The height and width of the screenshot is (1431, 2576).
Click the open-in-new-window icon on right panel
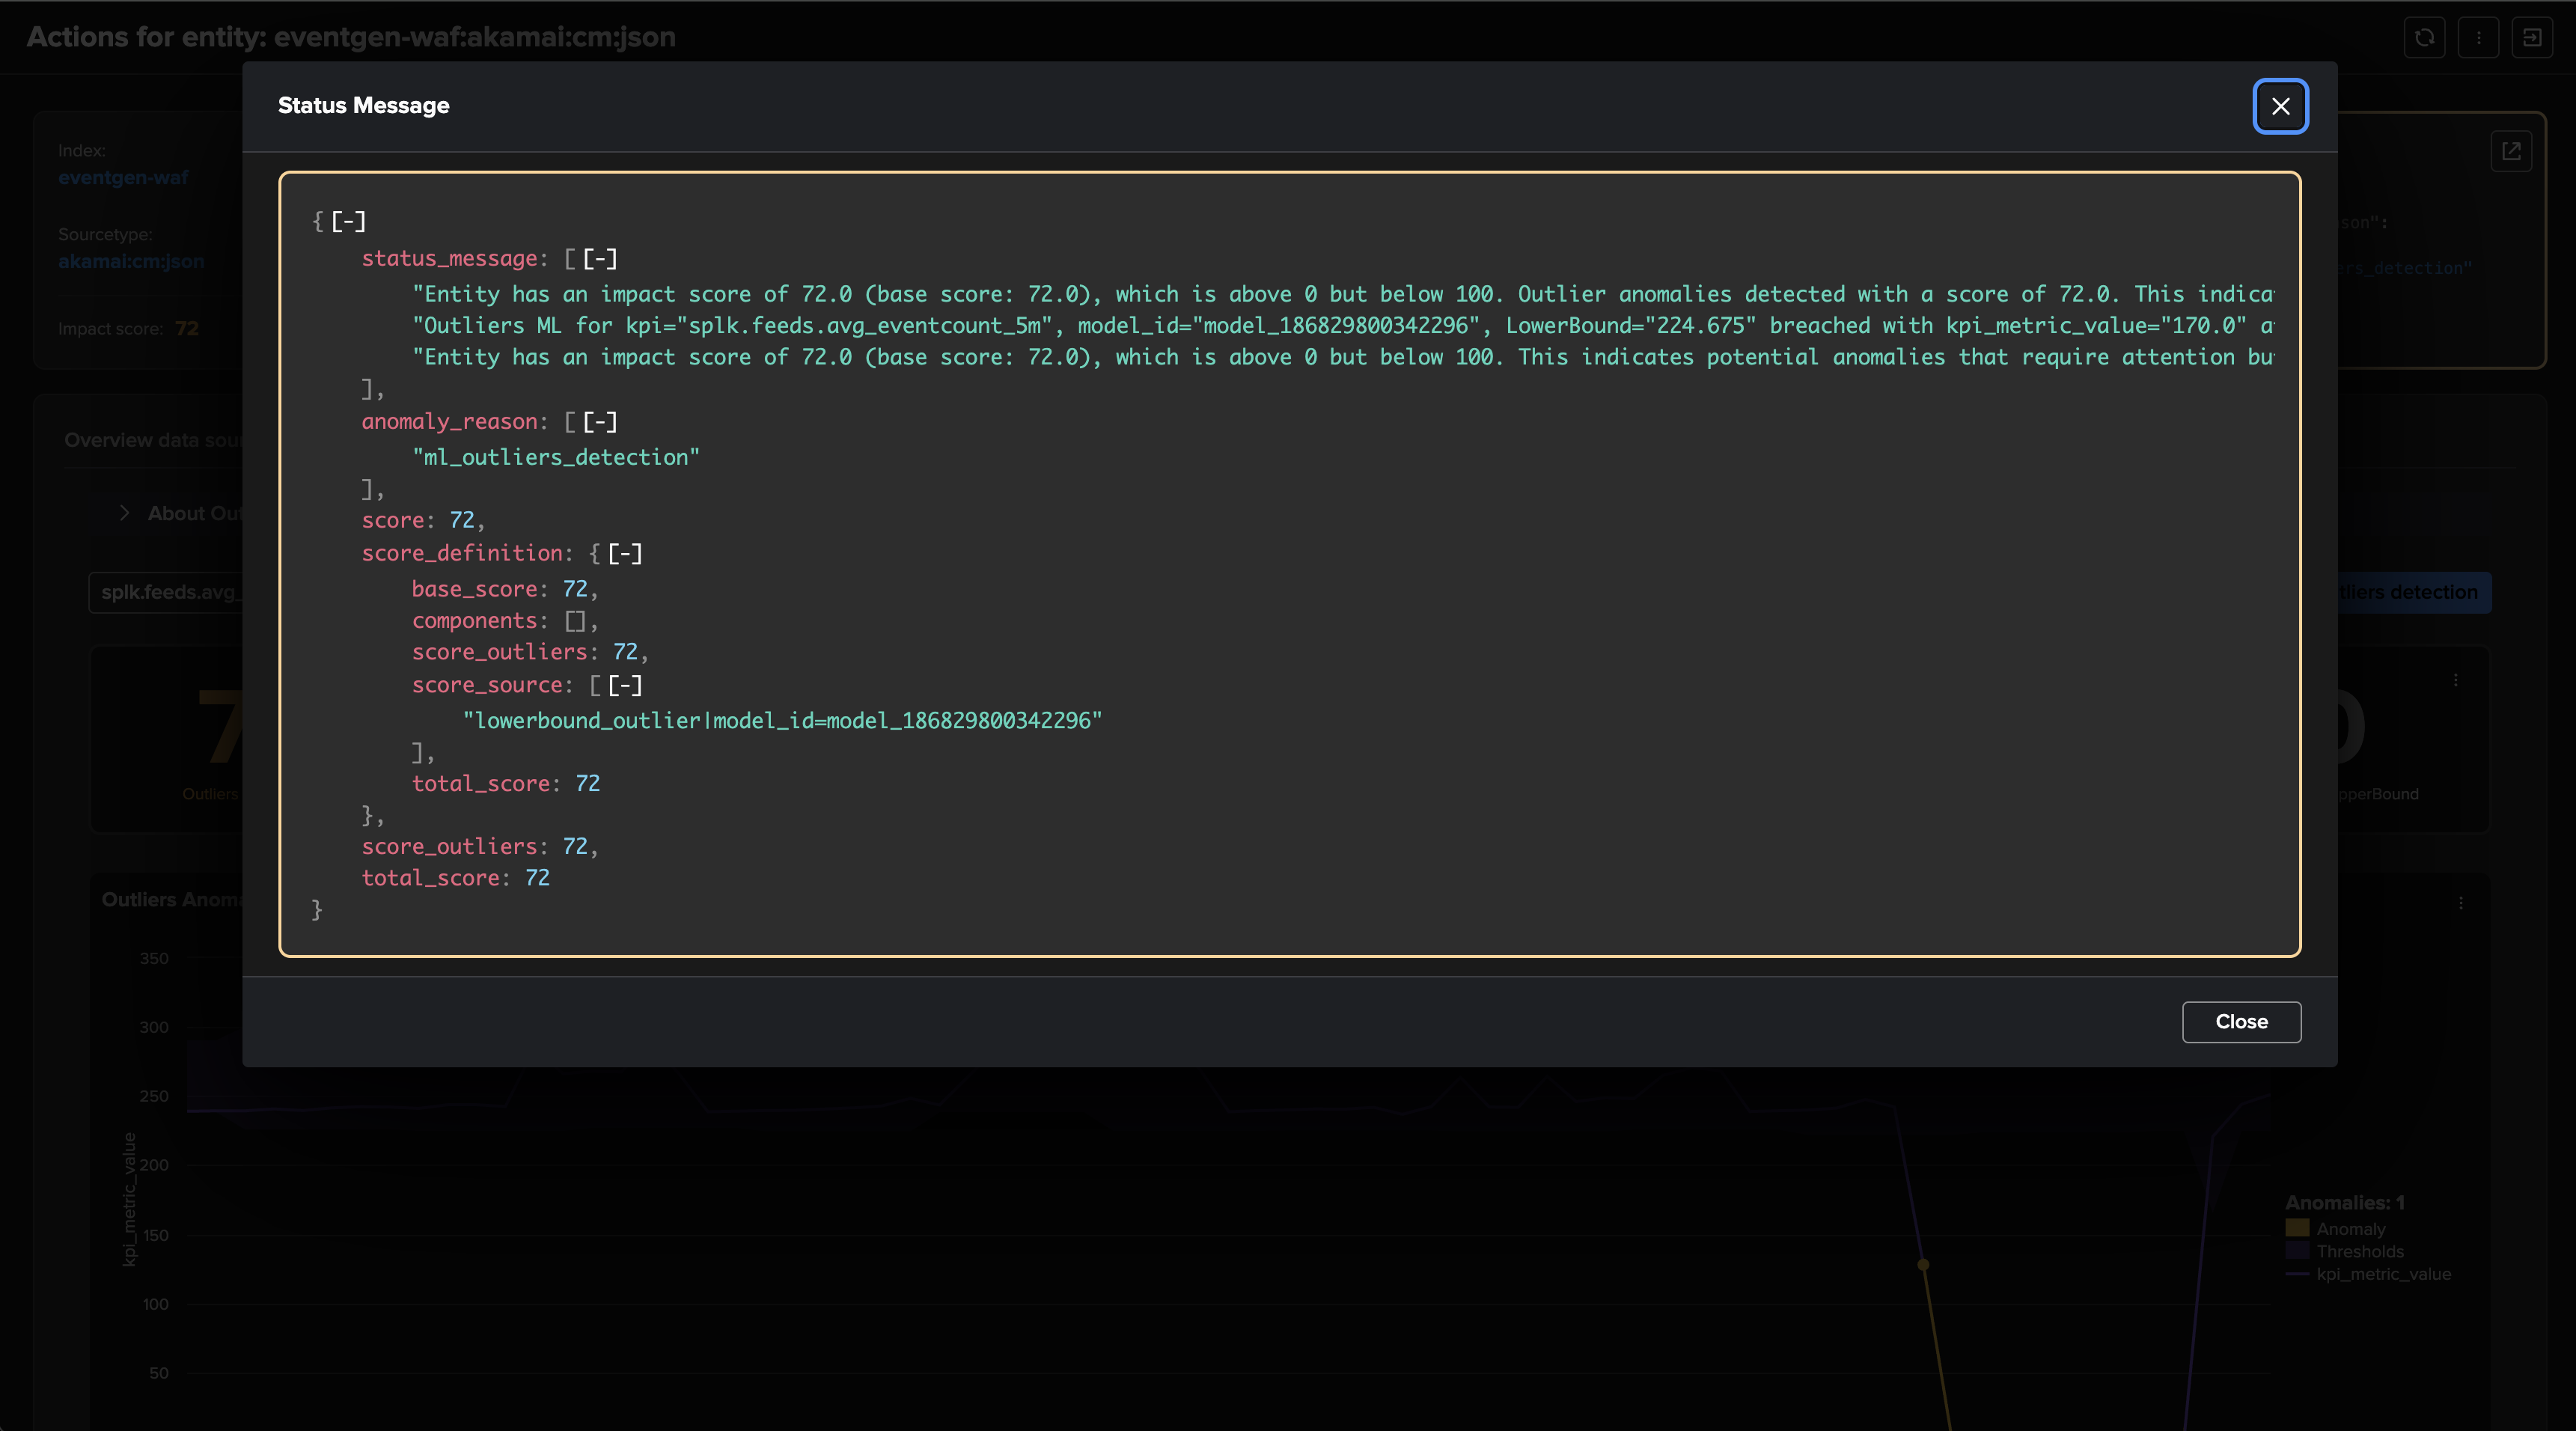[x=2511, y=151]
